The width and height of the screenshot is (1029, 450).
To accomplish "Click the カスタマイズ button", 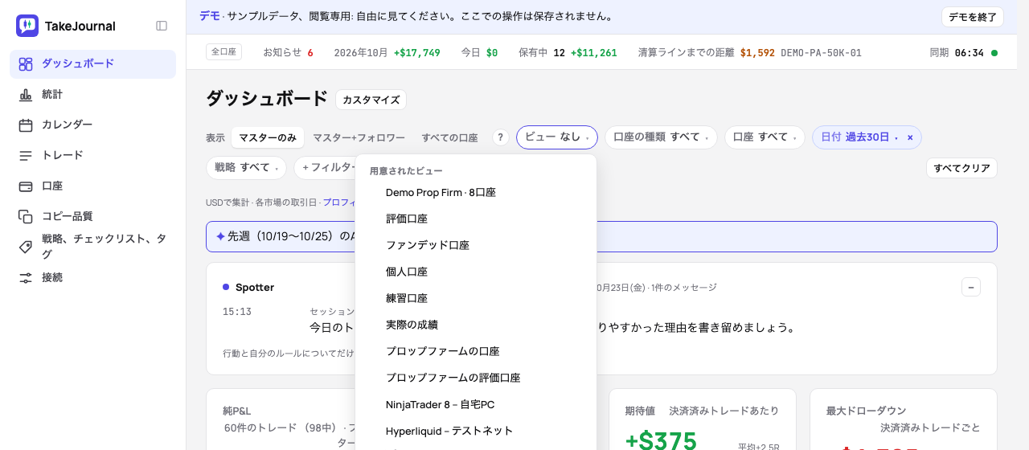I will (x=371, y=100).
